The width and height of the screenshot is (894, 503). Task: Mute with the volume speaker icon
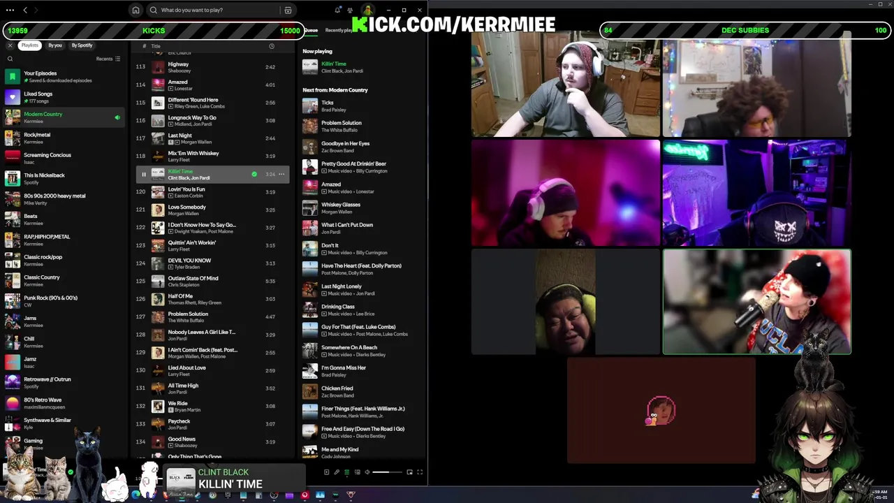[x=367, y=472]
